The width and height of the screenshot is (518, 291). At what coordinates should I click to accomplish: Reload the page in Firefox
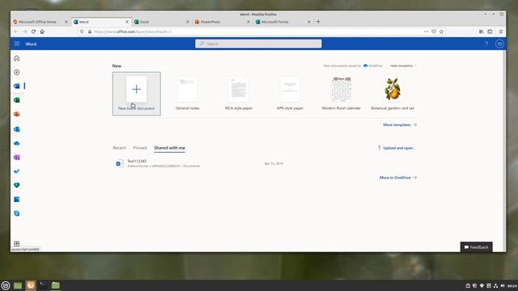pos(33,32)
